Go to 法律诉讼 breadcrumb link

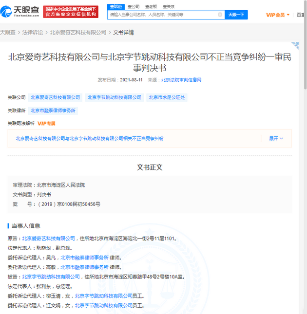tap(33, 33)
